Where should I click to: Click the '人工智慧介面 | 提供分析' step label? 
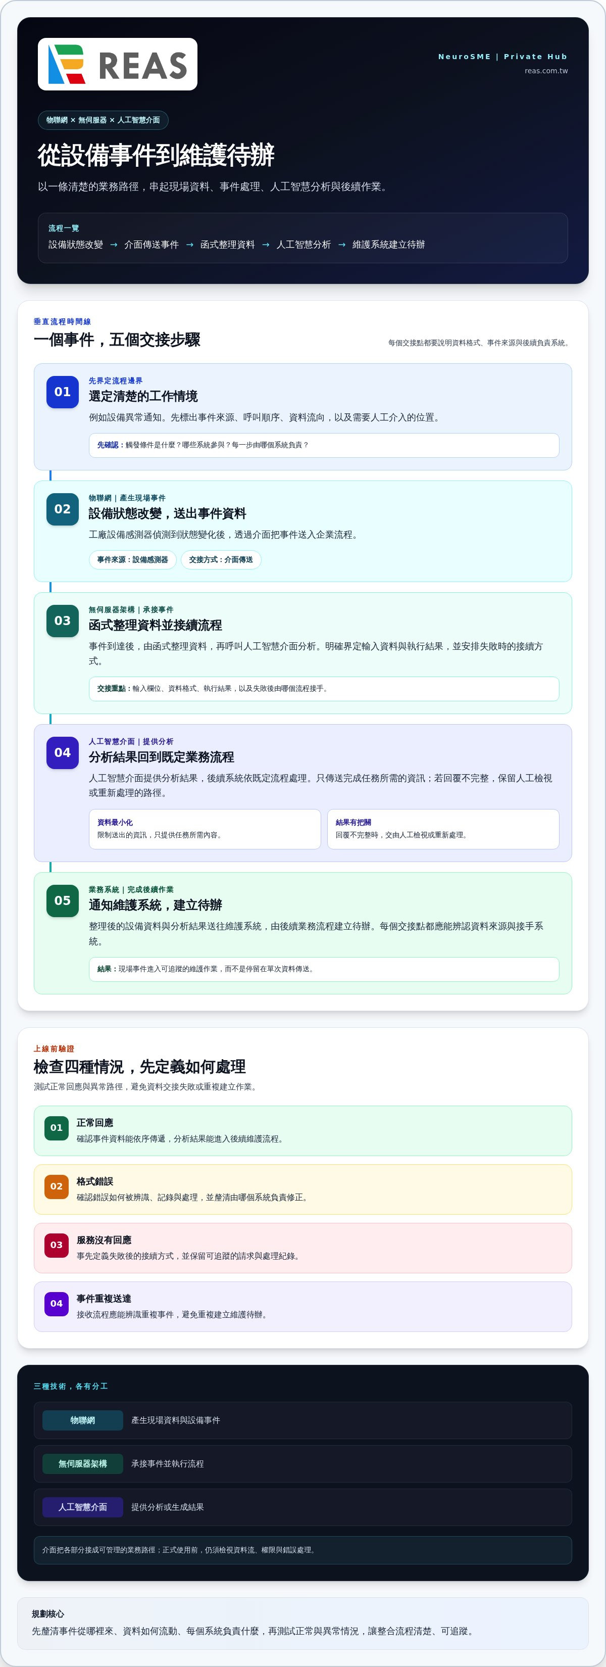[x=131, y=742]
